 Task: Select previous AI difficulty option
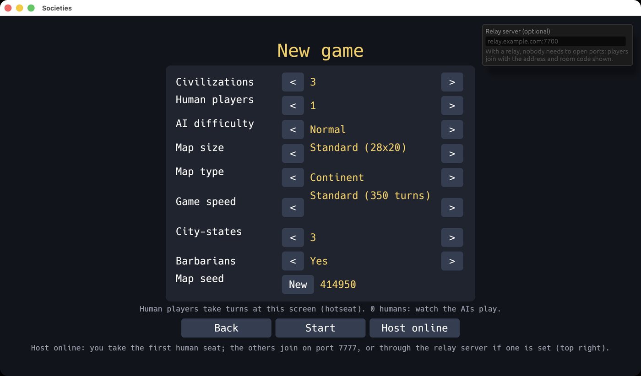point(293,129)
